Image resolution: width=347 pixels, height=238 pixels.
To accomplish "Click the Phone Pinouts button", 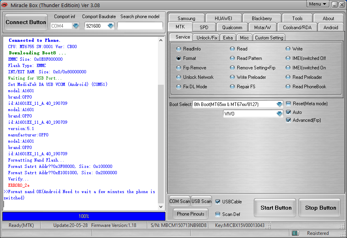I will pyautogui.click(x=190, y=214).
